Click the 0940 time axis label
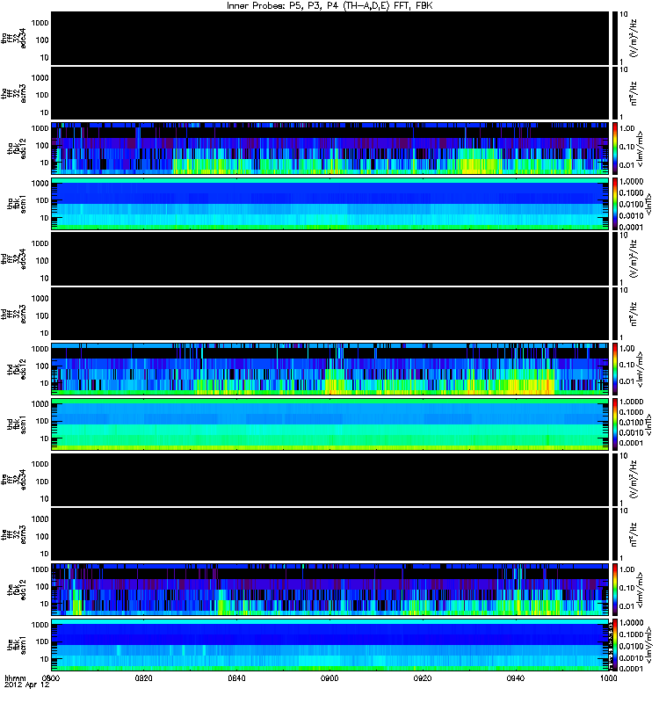Image resolution: width=659 pixels, height=703 pixels. [516, 678]
